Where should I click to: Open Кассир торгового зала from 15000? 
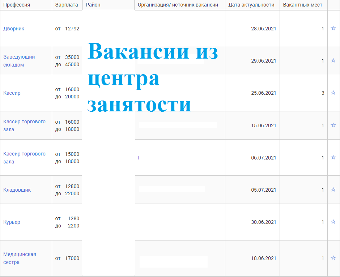[24, 158]
